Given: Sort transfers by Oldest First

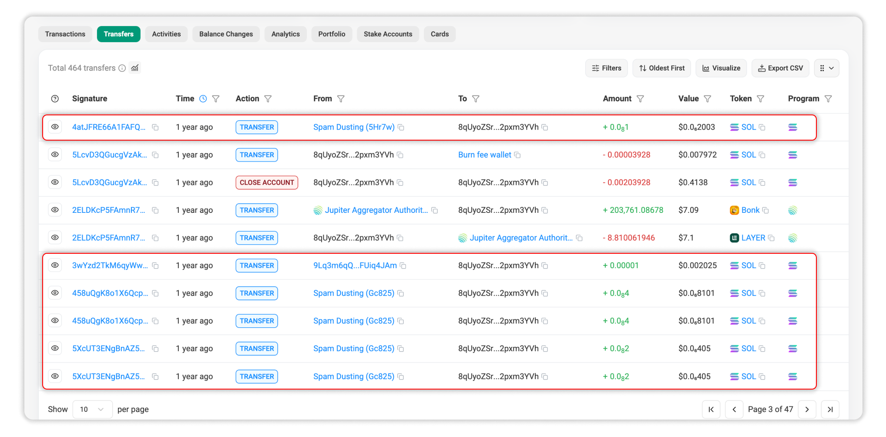Looking at the screenshot, I should tap(661, 68).
